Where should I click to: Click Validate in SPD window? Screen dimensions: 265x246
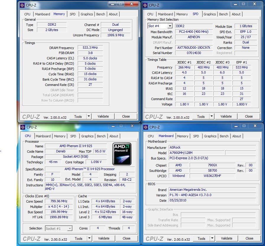coord(226,116)
